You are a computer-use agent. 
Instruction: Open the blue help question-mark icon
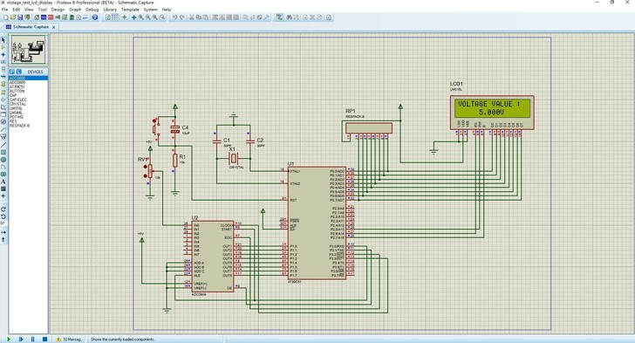[x=95, y=17]
